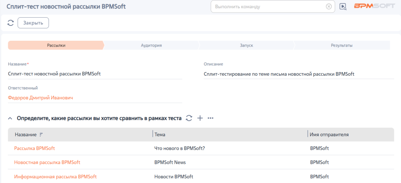The image size is (401, 183).
Task: Click the Тема column header
Action: tap(160, 135)
